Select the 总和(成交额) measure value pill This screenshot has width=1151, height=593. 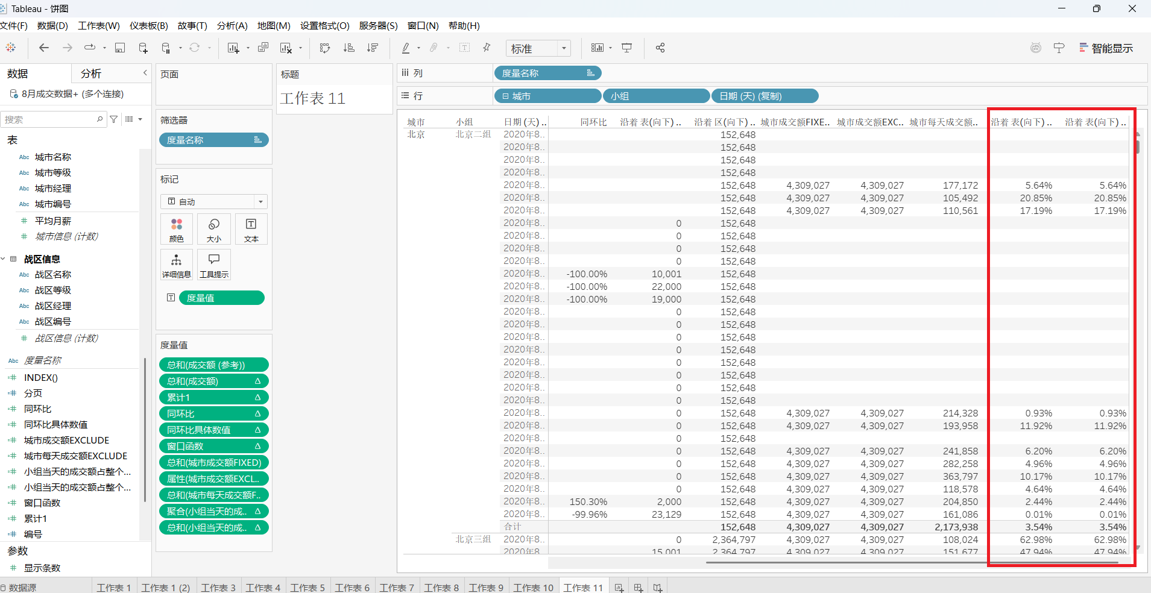[214, 381]
